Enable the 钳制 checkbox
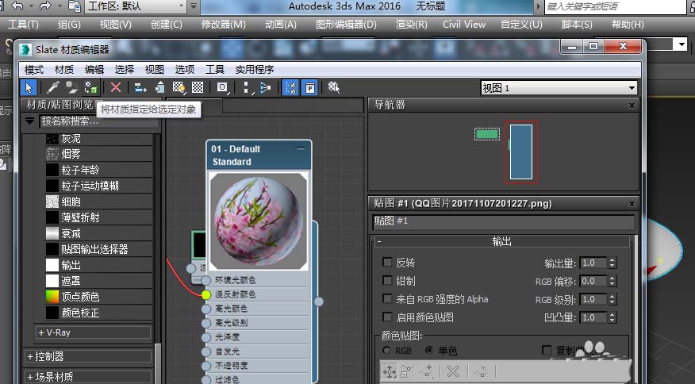 (x=387, y=280)
